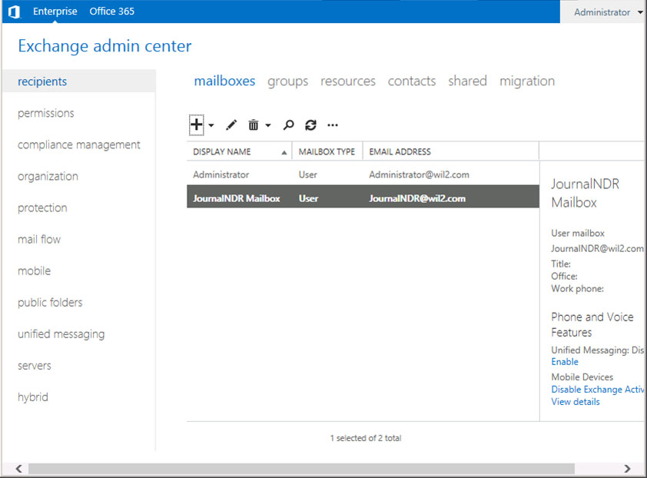Image resolution: width=647 pixels, height=478 pixels.
Task: Open the contacts tab
Action: (412, 81)
